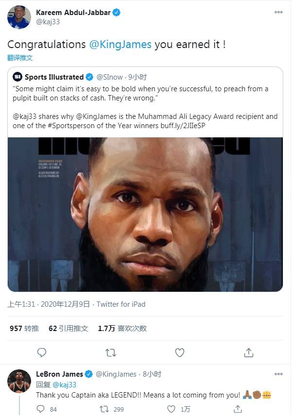View the 957 转推 retweets list
The image size is (292, 415).
(x=24, y=329)
